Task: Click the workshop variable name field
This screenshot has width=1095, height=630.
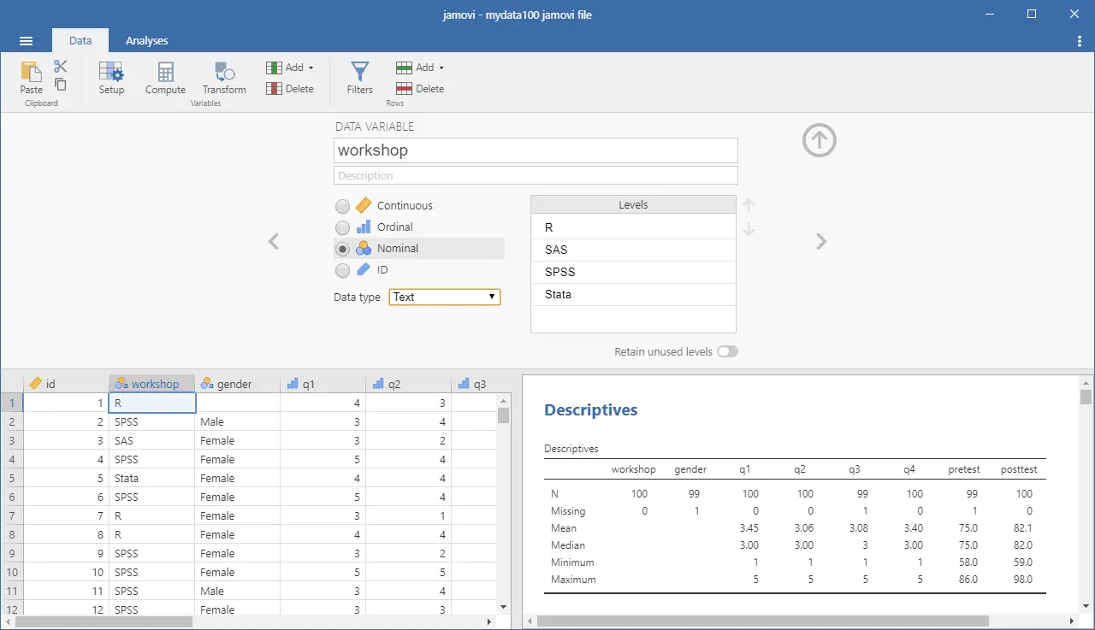Action: pyautogui.click(x=535, y=150)
